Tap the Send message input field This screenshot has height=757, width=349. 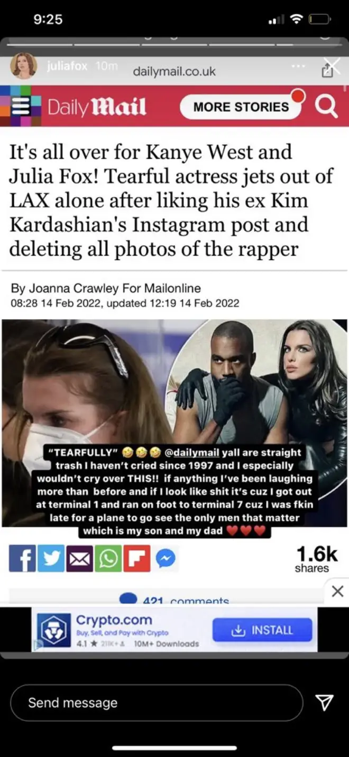[x=157, y=703]
